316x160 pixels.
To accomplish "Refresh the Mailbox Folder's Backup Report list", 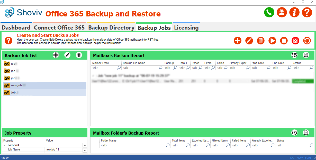I will click(294, 133).
